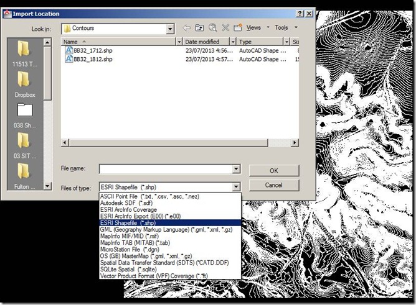Click the BB32_1712.shp file icon

pyautogui.click(x=69, y=50)
